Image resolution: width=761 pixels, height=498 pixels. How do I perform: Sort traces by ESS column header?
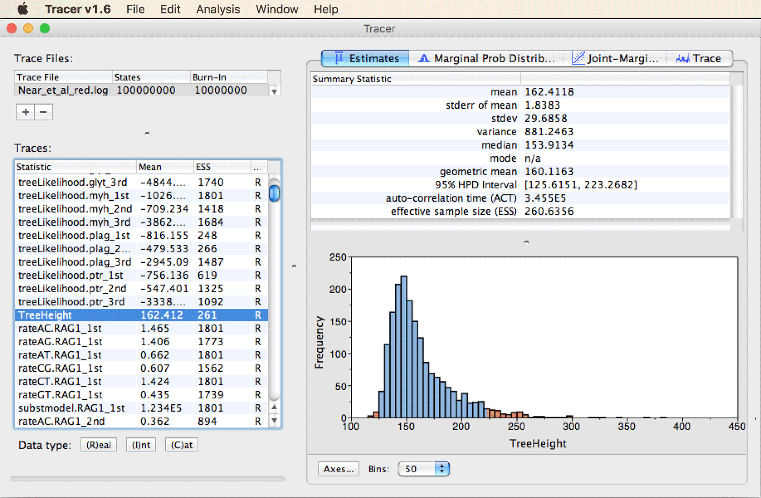click(x=222, y=167)
